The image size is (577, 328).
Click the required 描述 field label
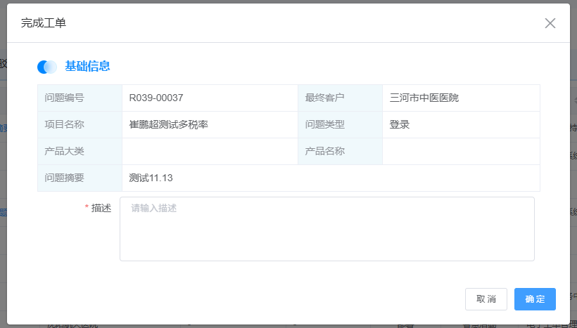[101, 209]
